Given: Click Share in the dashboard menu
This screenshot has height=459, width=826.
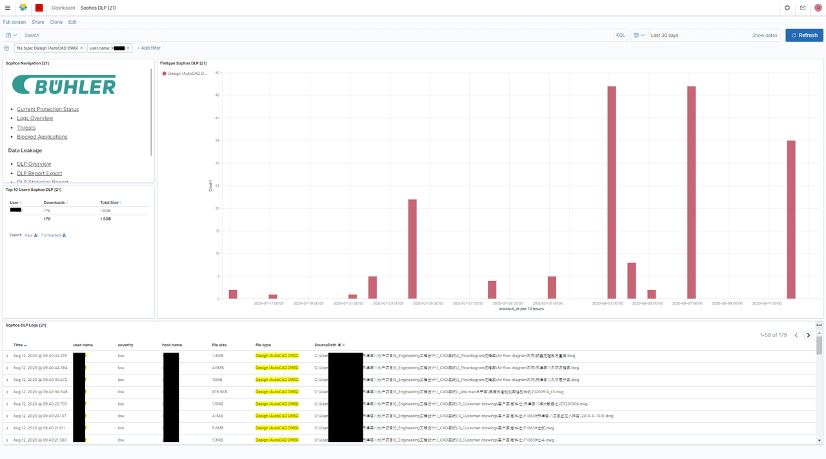Looking at the screenshot, I should pos(38,22).
